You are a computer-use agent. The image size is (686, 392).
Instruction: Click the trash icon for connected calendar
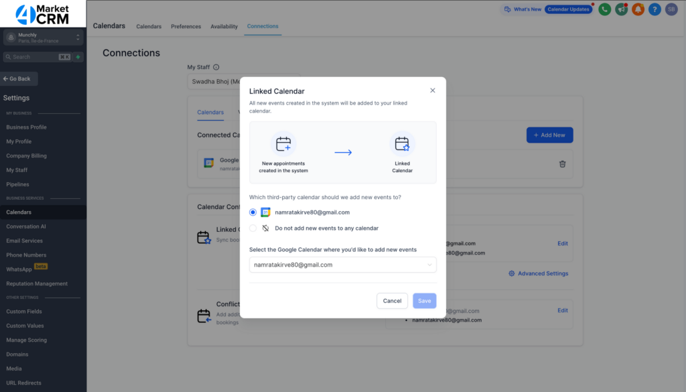(563, 164)
